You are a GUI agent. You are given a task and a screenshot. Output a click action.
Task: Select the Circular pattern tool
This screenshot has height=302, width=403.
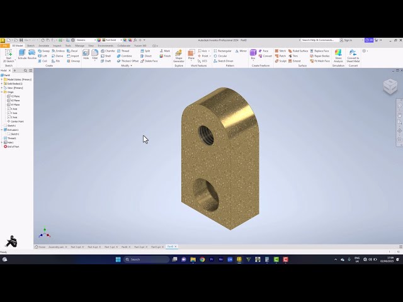click(x=220, y=56)
